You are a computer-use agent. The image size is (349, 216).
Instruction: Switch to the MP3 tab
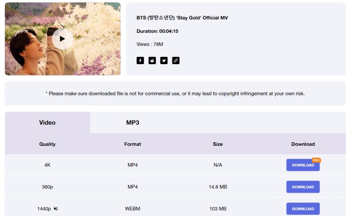133,122
